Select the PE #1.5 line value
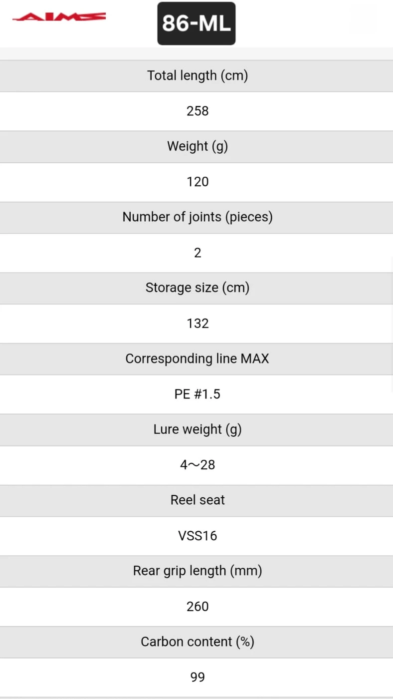The image size is (393, 699). coord(197,394)
